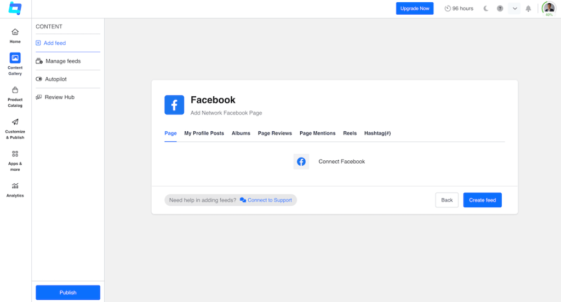Click the large Facebook logo icon
The image size is (561, 302).
pyautogui.click(x=174, y=104)
